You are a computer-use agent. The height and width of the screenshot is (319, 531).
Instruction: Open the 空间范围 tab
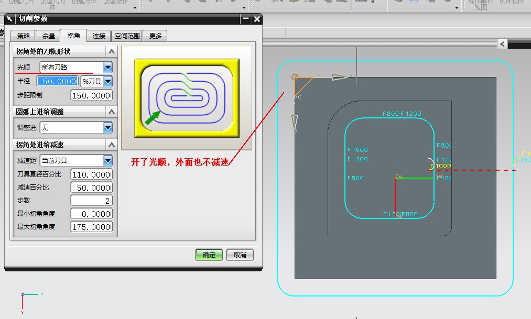[127, 36]
